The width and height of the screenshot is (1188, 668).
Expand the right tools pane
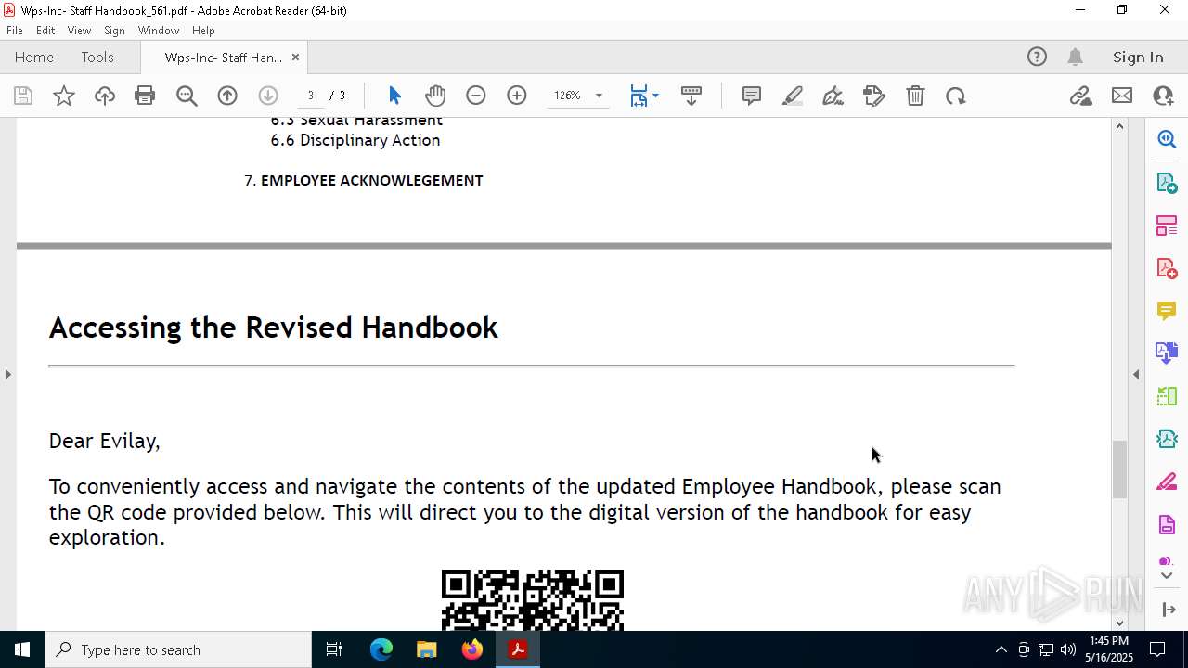(x=1169, y=609)
